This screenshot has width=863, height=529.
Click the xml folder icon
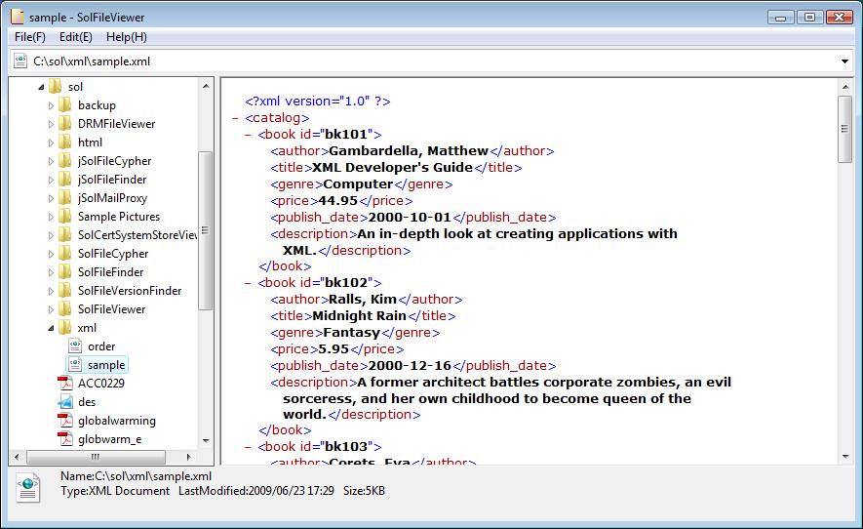(65, 327)
